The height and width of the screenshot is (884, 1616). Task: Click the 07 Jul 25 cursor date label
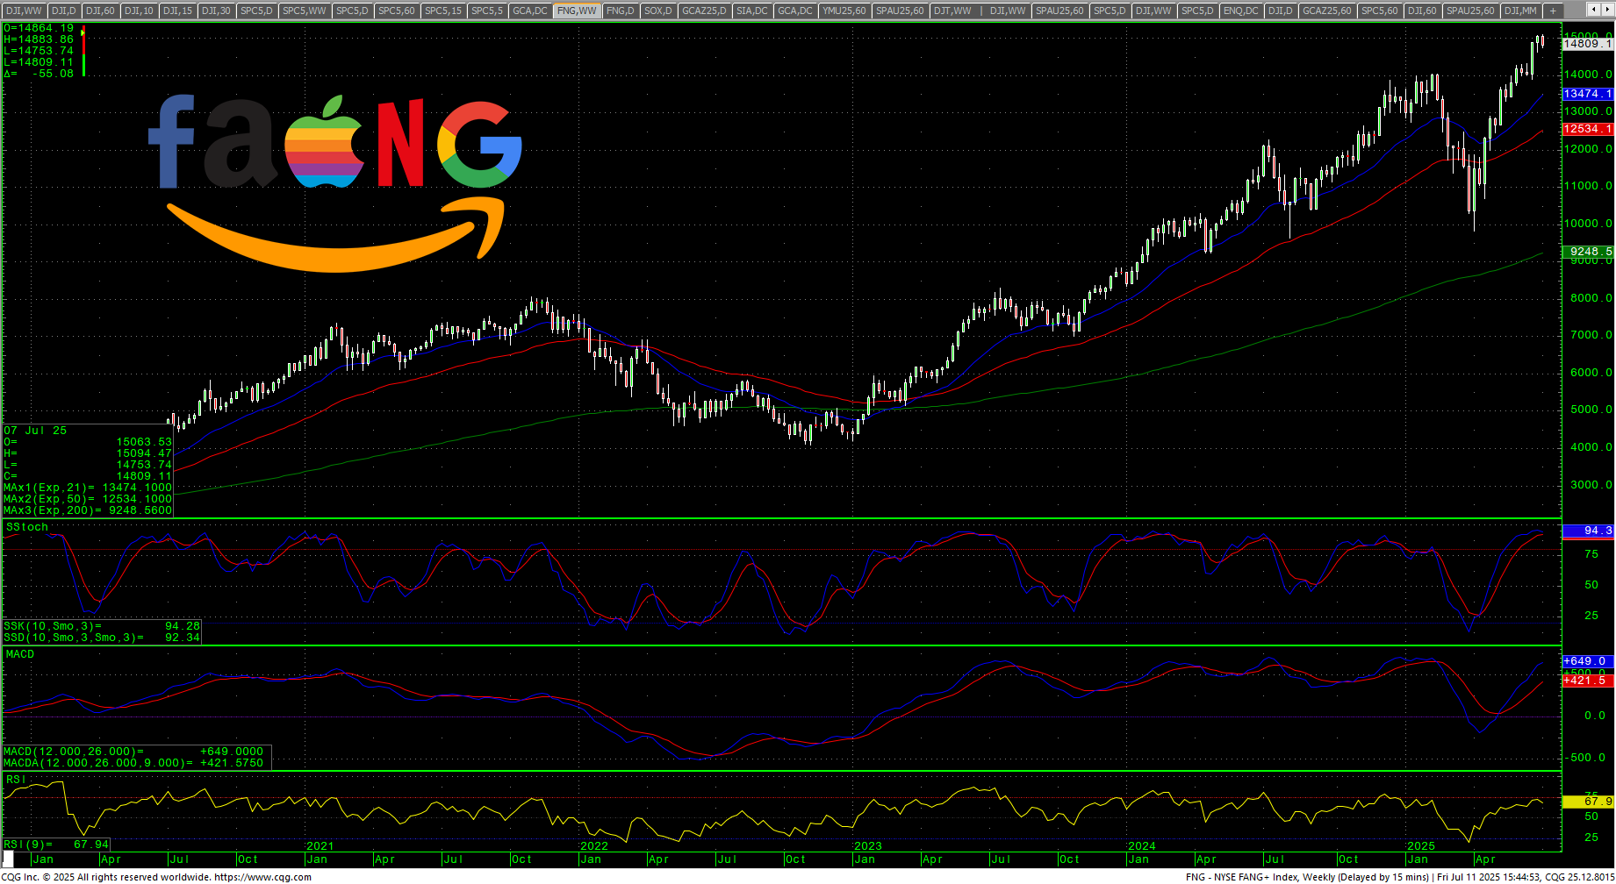click(x=35, y=431)
